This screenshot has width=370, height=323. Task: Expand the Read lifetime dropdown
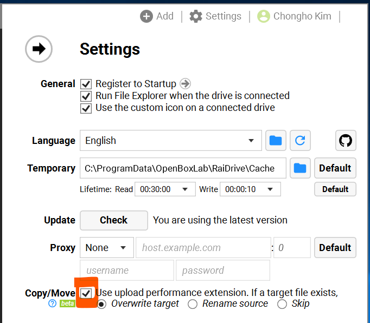[x=165, y=189]
